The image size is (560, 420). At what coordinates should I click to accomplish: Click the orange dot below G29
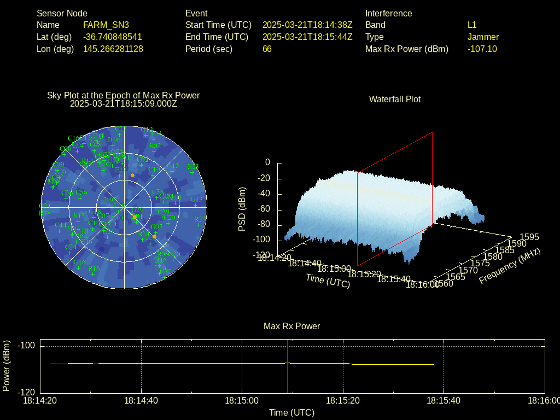[135, 217]
